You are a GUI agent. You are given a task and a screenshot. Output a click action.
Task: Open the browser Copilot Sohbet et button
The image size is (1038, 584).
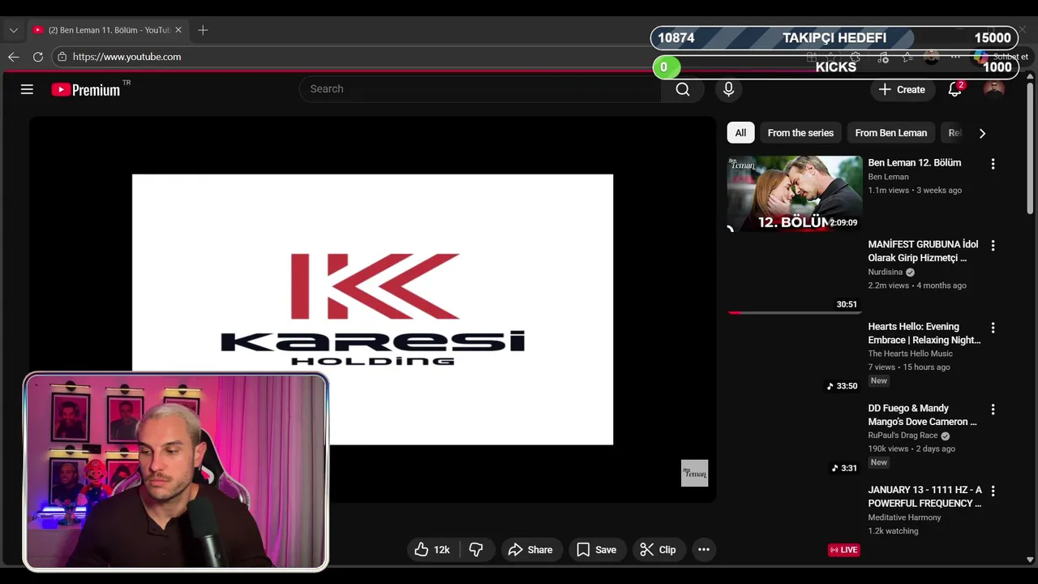pos(1002,57)
